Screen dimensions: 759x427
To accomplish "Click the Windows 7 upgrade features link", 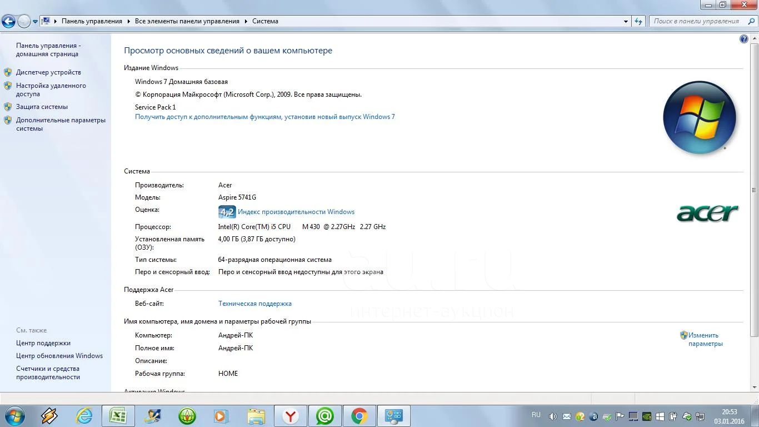I will click(x=265, y=117).
